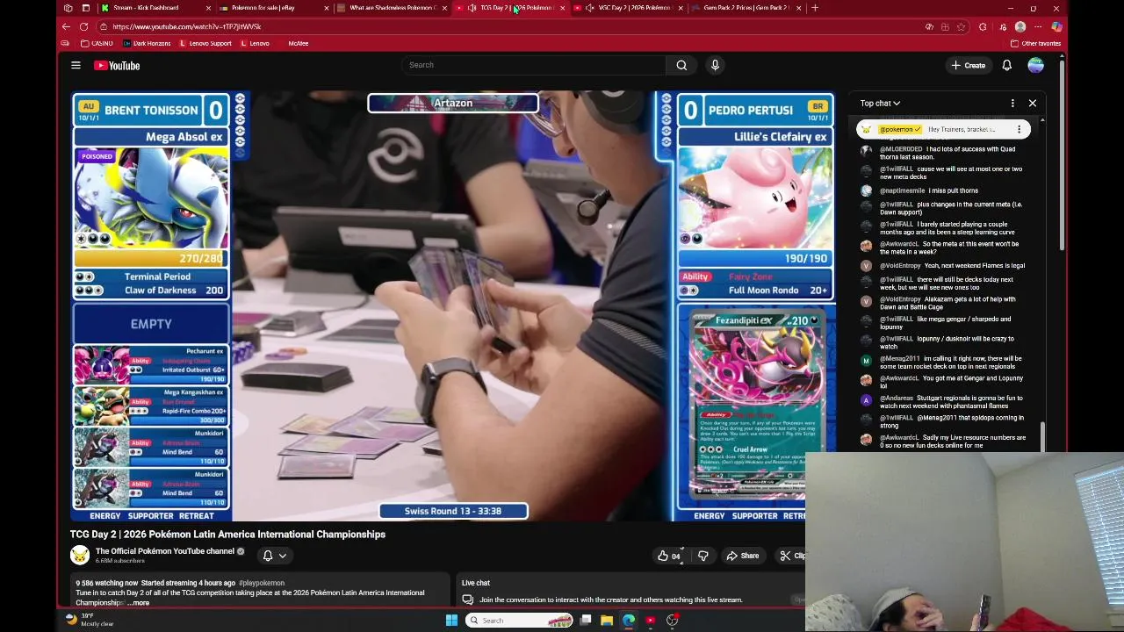Close the TCG Day 2 browser tab
Screen dimensions: 1124x632
coord(562,8)
